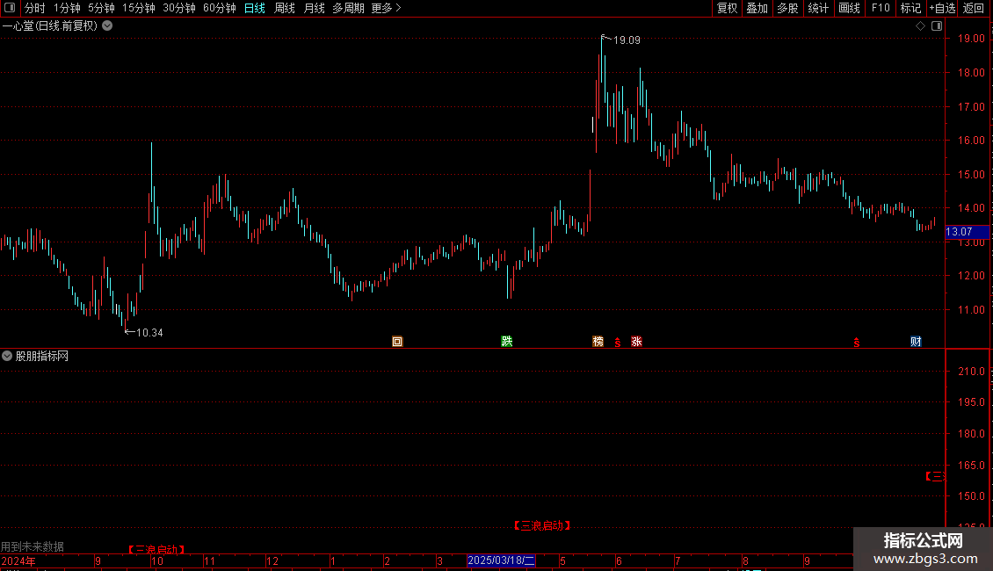Click the 2024年 label on time axis
Image resolution: width=993 pixels, height=571 pixels.
pyautogui.click(x=18, y=560)
